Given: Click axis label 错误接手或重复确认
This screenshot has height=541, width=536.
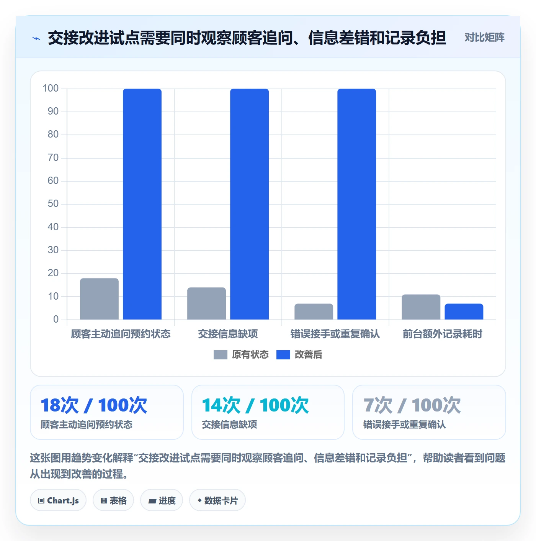Looking at the screenshot, I should [335, 334].
